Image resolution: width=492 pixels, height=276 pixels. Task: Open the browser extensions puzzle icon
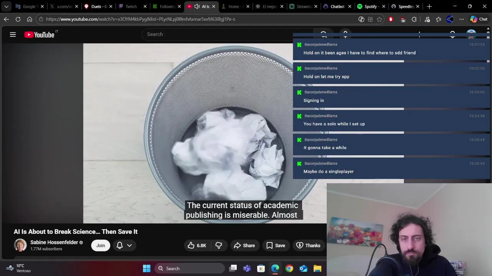[414, 19]
